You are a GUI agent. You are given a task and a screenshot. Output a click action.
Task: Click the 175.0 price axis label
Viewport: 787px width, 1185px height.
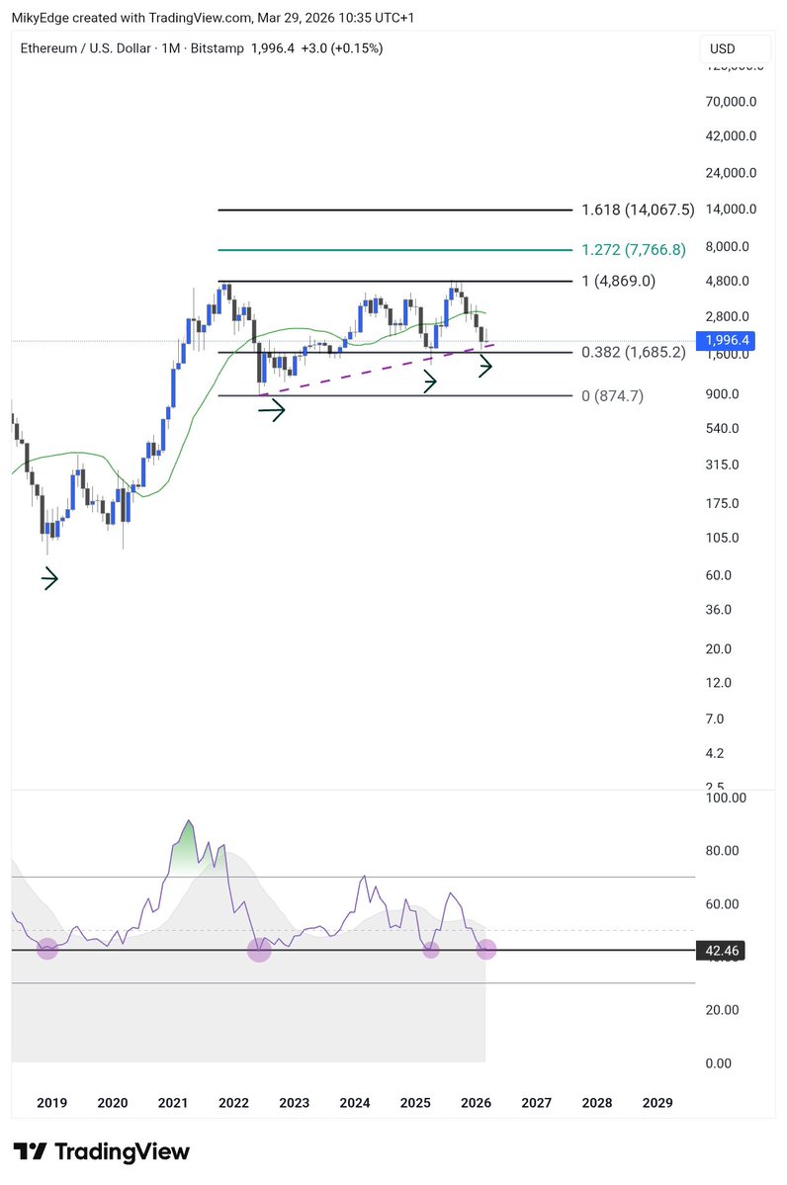[722, 503]
